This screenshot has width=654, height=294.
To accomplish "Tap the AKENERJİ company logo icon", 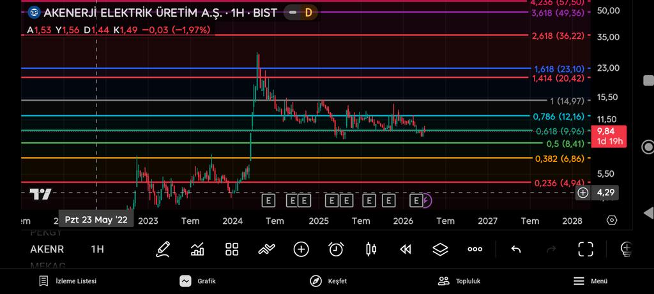I will point(34,13).
